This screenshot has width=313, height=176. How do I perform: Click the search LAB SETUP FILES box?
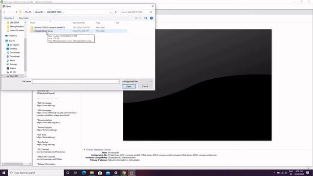pyautogui.click(x=136, y=12)
